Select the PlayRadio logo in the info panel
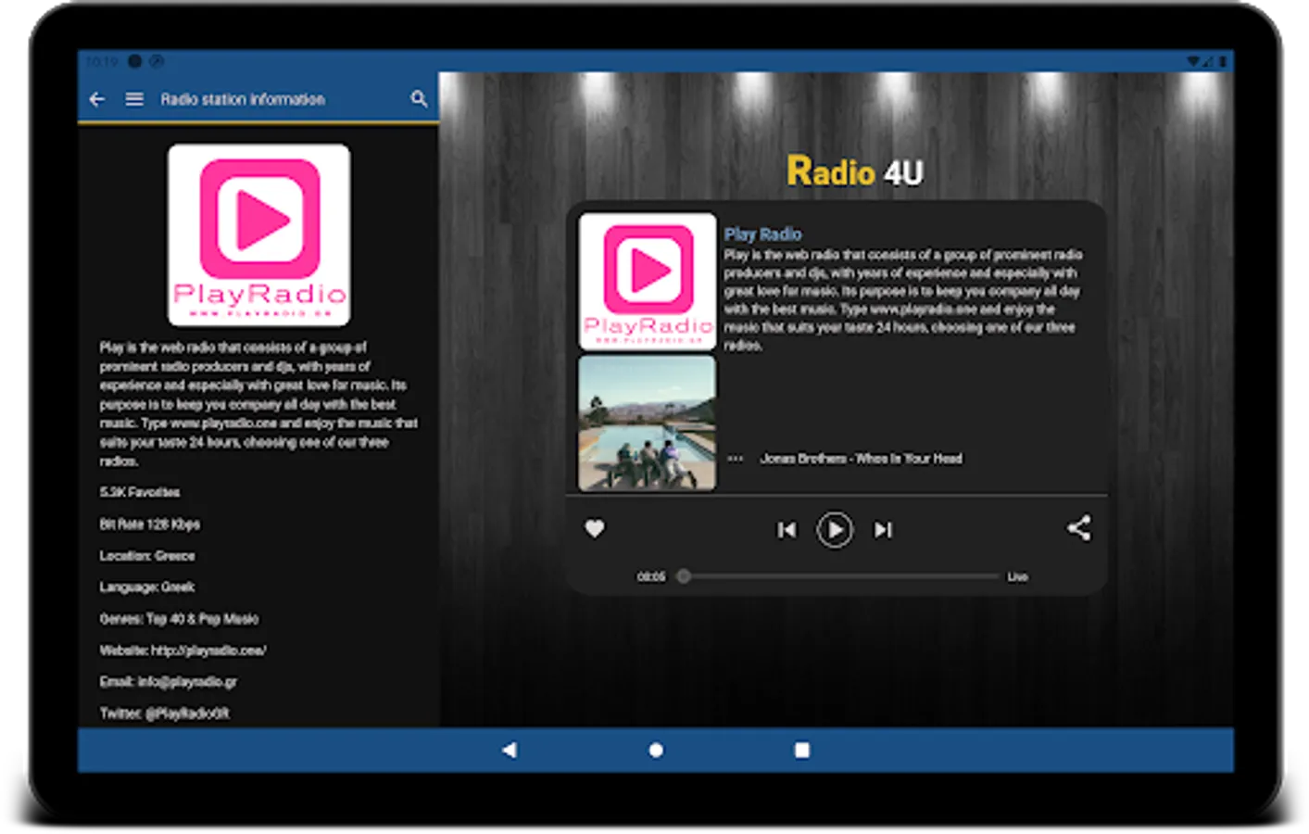Screen dimensions: 1309x834 [x=258, y=234]
